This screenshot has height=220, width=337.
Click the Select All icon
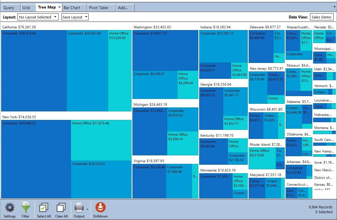coord(44,208)
